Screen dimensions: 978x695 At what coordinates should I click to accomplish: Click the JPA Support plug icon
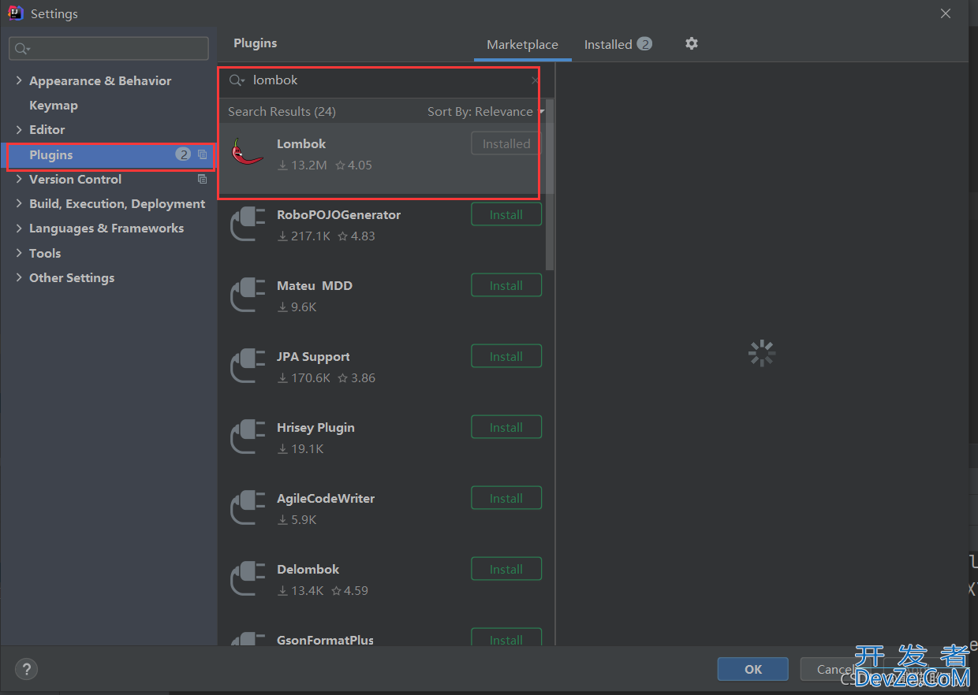point(247,366)
